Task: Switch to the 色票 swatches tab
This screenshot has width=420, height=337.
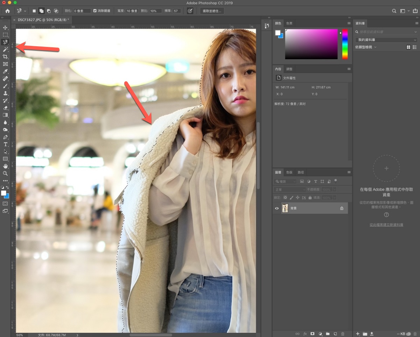Action: coord(289,23)
